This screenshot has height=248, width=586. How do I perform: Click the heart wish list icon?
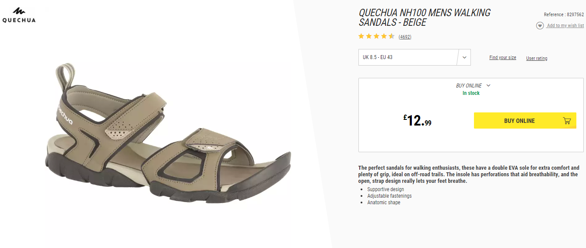click(540, 26)
